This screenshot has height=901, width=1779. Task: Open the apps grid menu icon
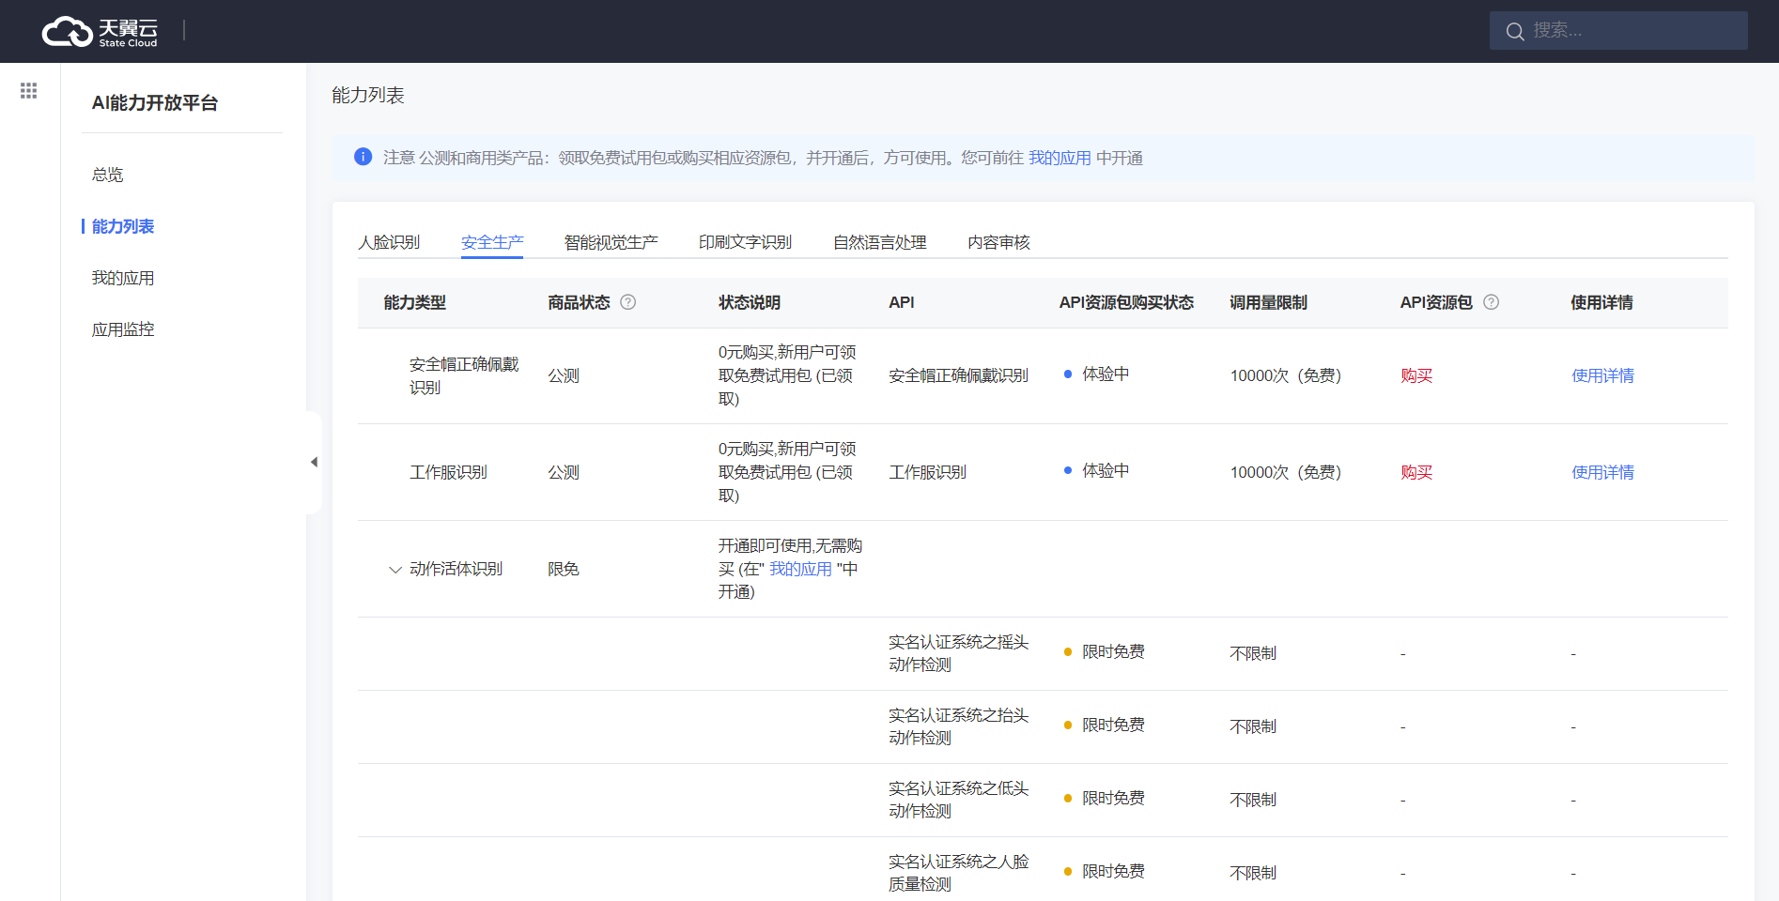(29, 90)
